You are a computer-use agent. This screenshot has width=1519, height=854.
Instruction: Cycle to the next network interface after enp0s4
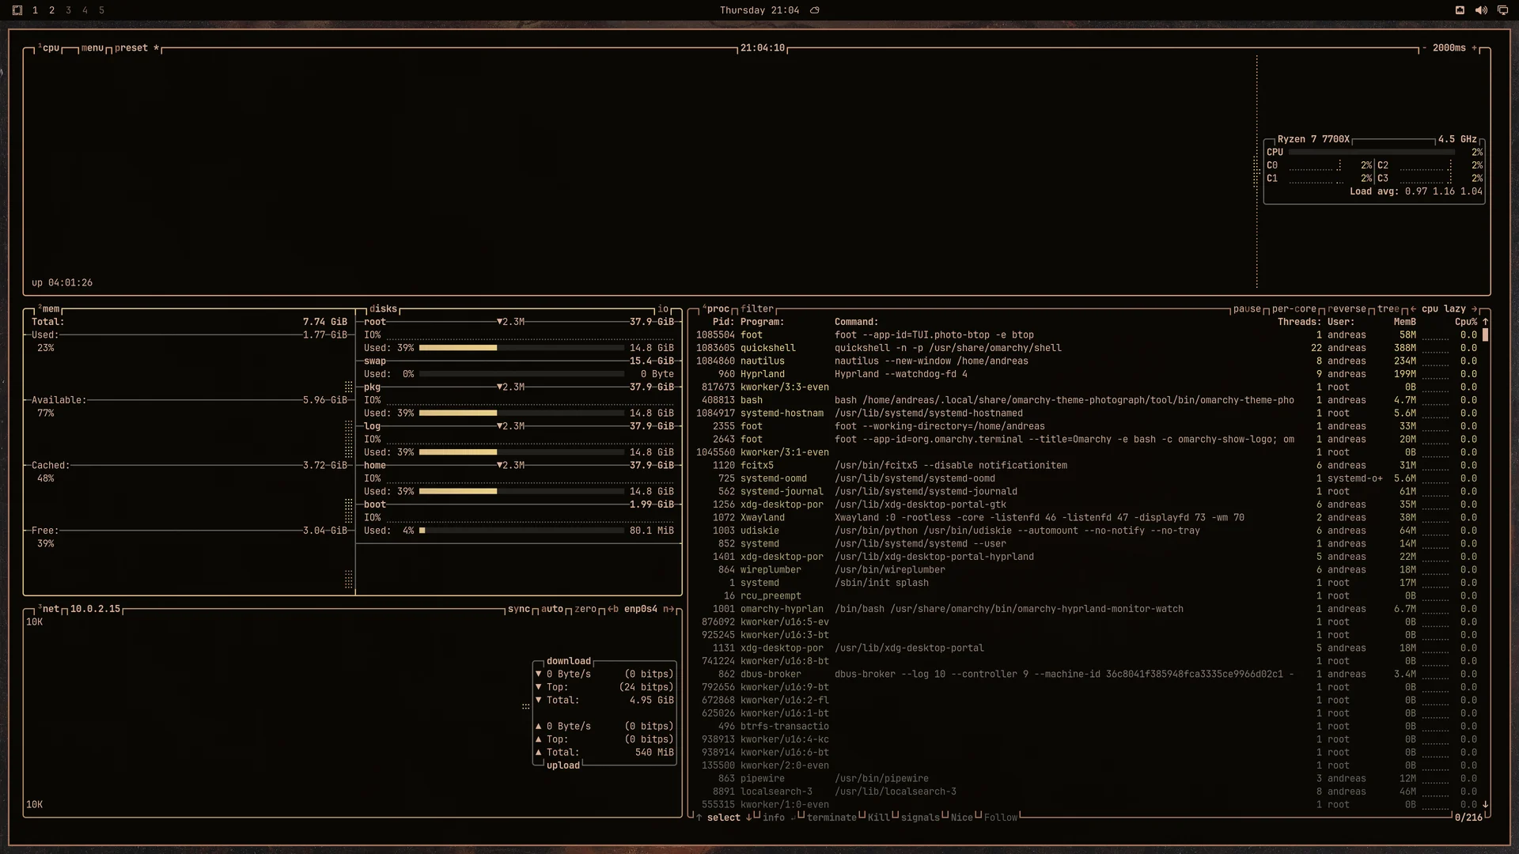coord(669,609)
